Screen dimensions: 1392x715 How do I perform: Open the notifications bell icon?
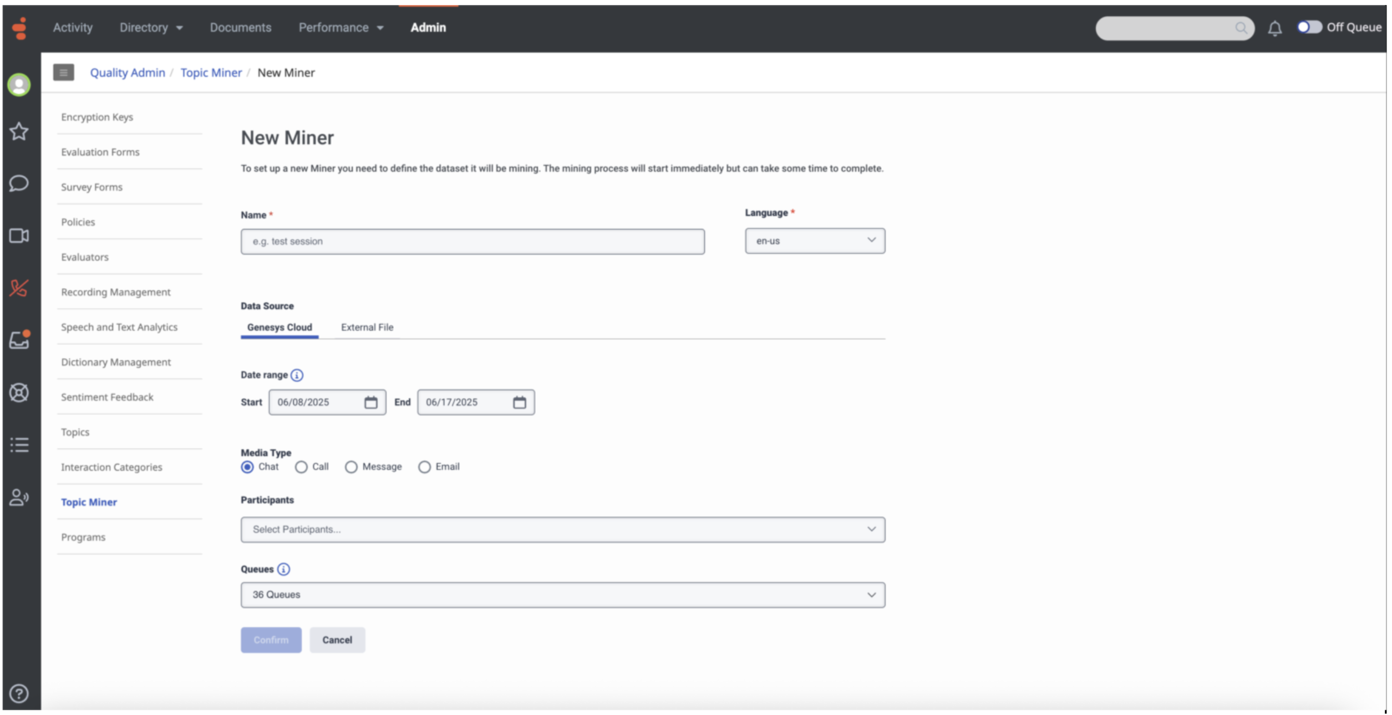1274,28
